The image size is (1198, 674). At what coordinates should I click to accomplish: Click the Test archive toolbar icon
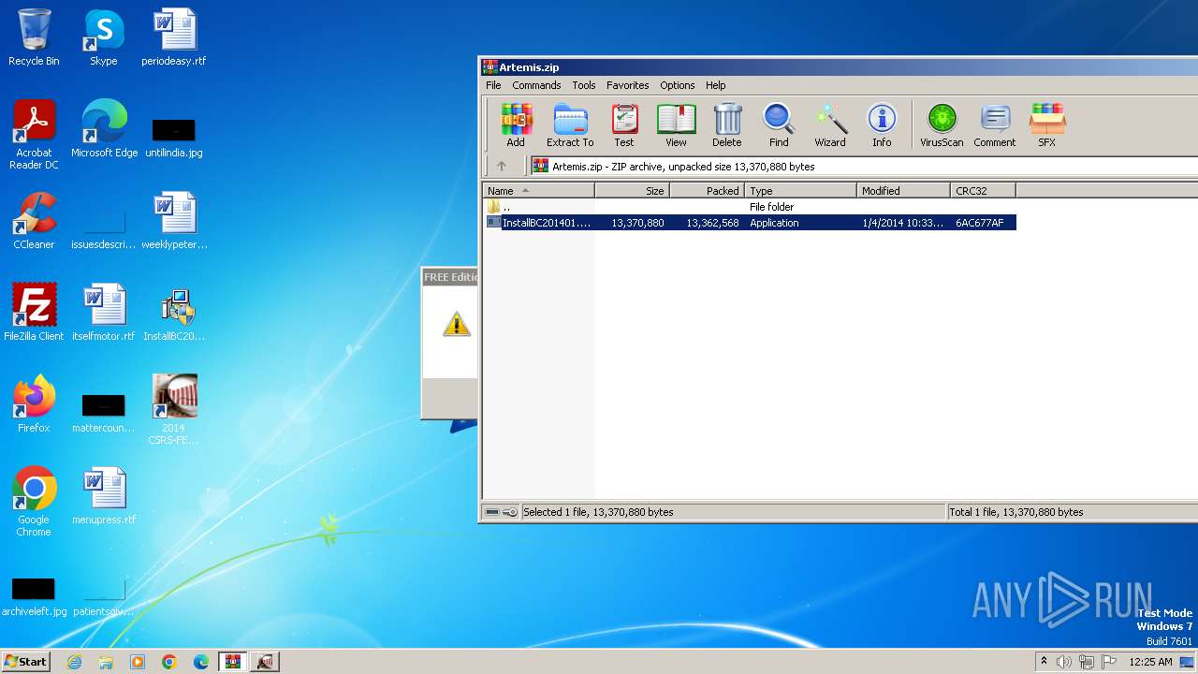pos(624,125)
